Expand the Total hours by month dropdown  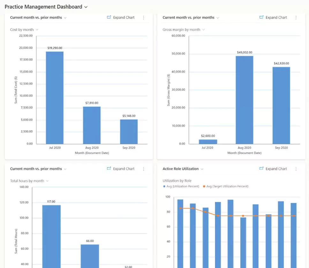(x=47, y=181)
